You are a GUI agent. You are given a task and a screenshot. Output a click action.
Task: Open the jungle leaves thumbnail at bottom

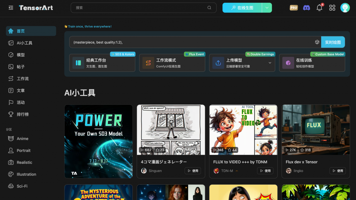316,192
